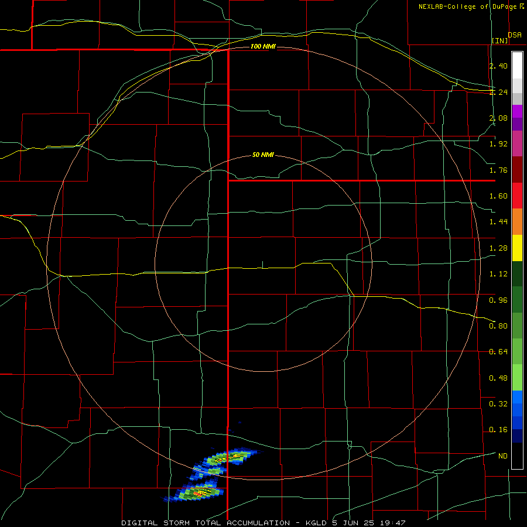Select the light blue legend swatch
This screenshot has width=527, height=527.
click(517, 397)
